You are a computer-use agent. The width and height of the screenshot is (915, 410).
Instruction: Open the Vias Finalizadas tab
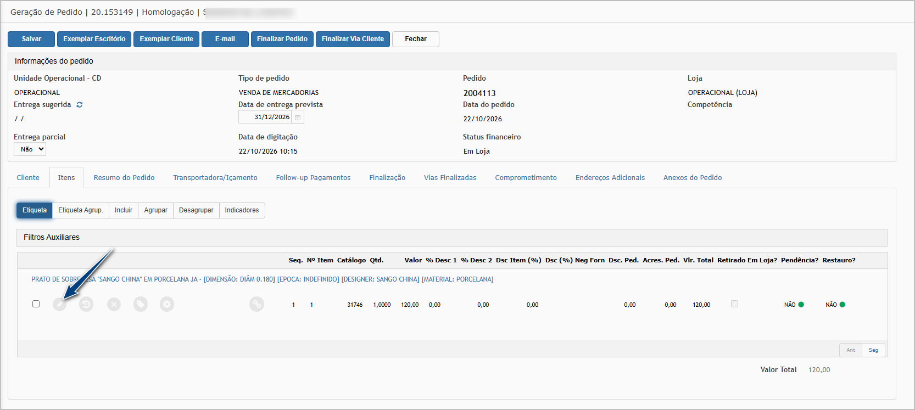point(450,178)
